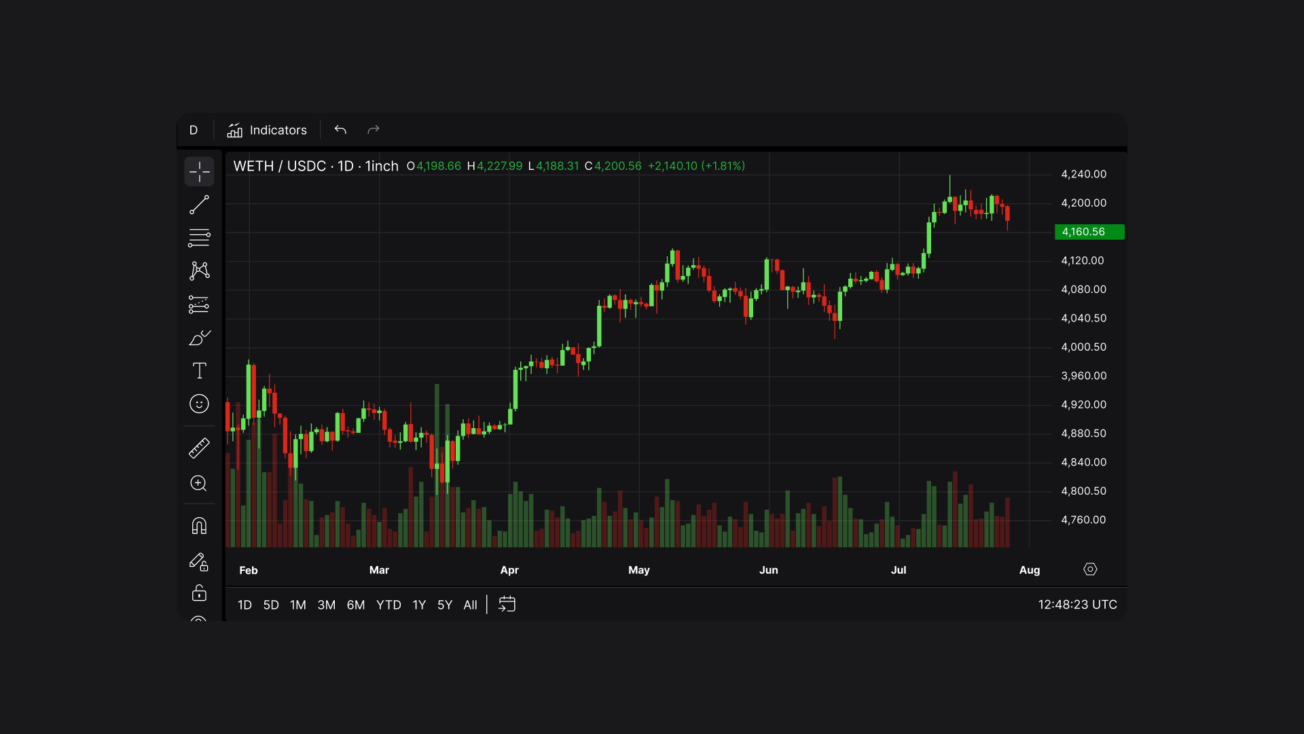Image resolution: width=1304 pixels, height=734 pixels.
Task: Select the text annotation tool
Action: pos(199,370)
